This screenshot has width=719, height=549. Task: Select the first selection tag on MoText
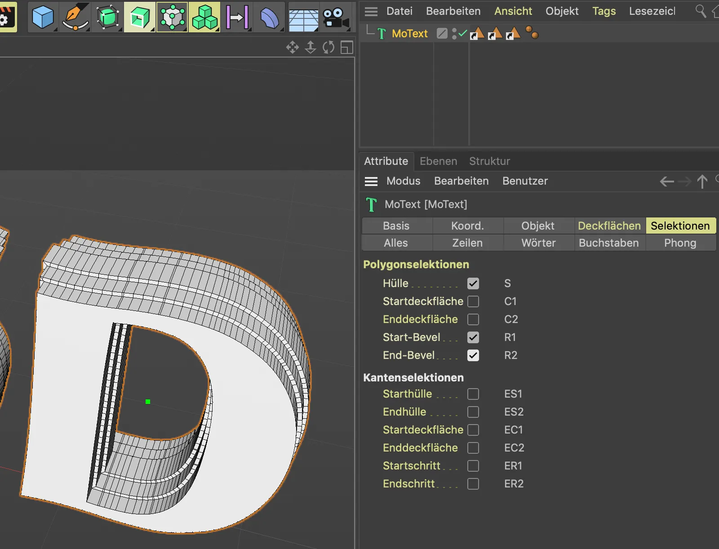click(477, 33)
